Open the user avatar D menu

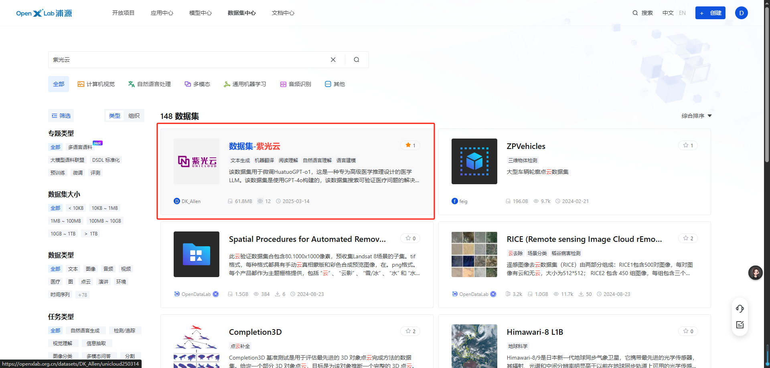741,13
